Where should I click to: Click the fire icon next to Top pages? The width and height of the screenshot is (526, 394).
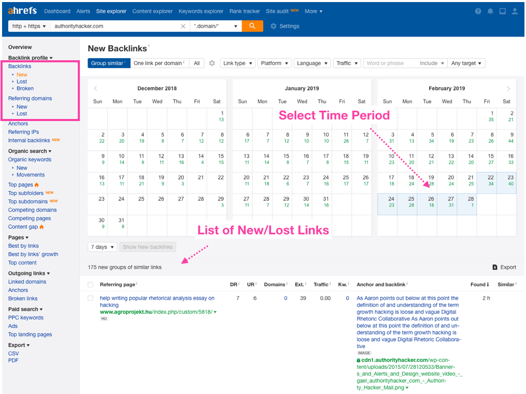37,185
